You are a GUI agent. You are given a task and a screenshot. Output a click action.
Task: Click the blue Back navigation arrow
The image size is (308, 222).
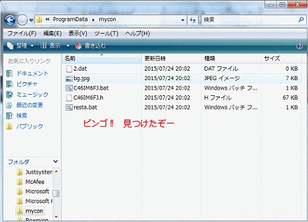tap(10, 20)
